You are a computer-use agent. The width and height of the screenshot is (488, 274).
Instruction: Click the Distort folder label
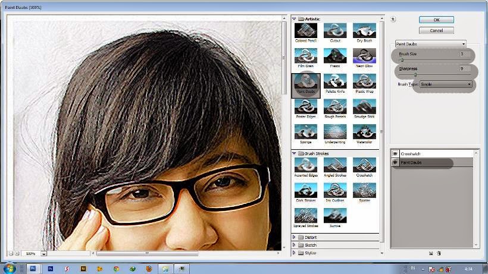[311, 237]
